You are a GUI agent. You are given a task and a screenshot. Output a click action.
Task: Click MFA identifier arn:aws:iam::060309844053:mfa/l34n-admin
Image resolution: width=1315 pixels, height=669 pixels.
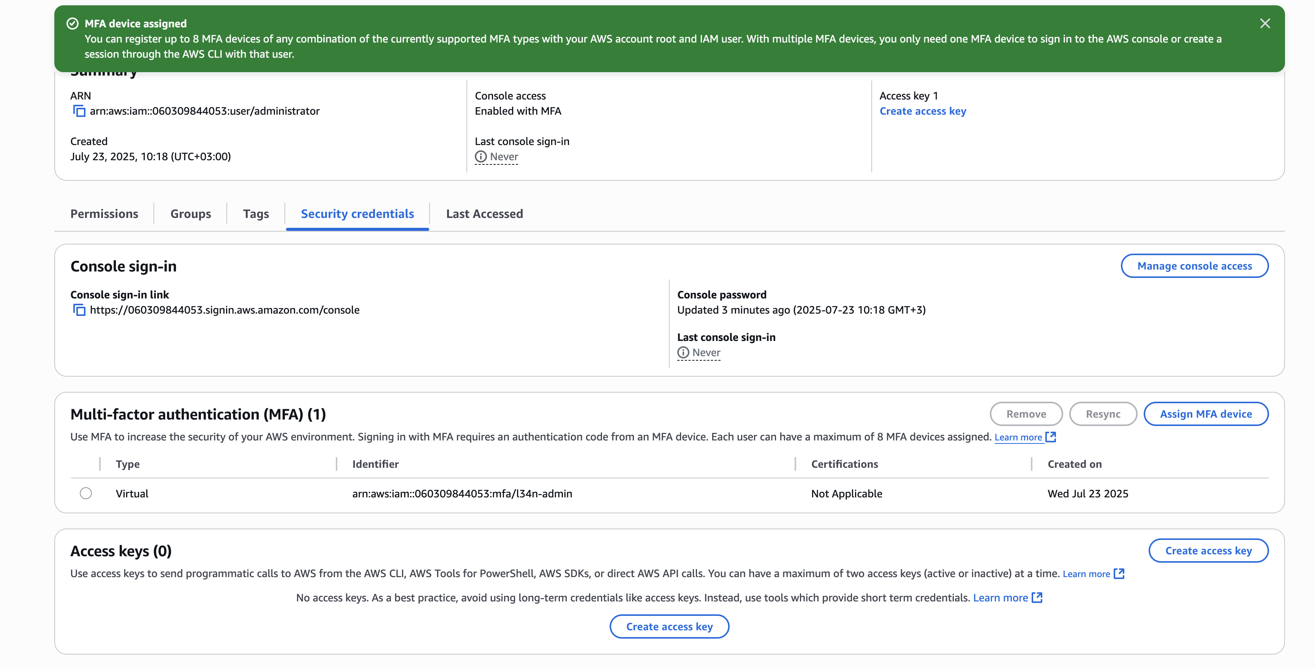(462, 494)
